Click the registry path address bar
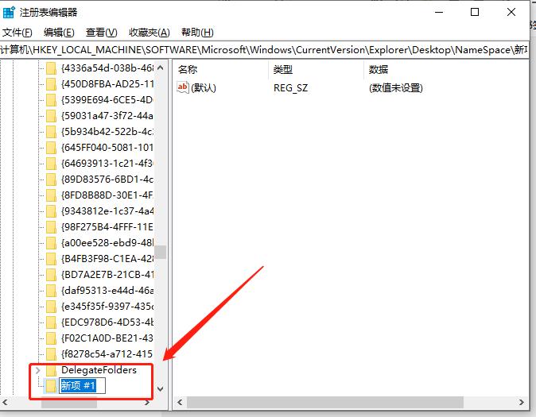Image resolution: width=536 pixels, height=417 pixels. (x=266, y=50)
